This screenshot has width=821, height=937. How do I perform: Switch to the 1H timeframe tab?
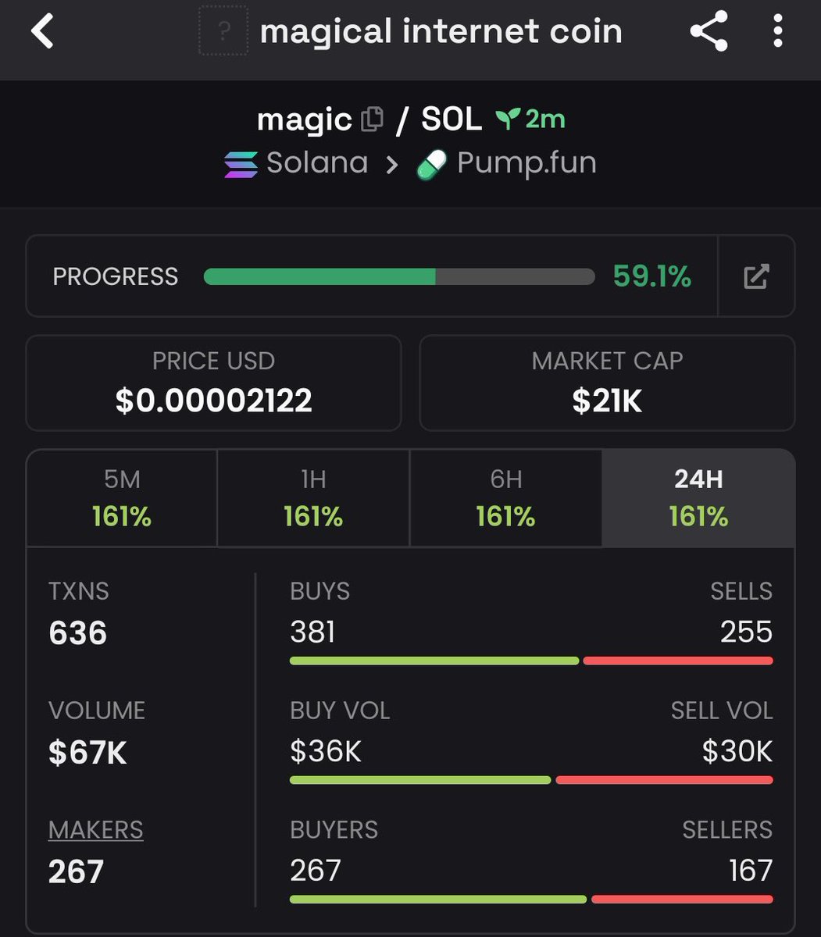pos(313,498)
